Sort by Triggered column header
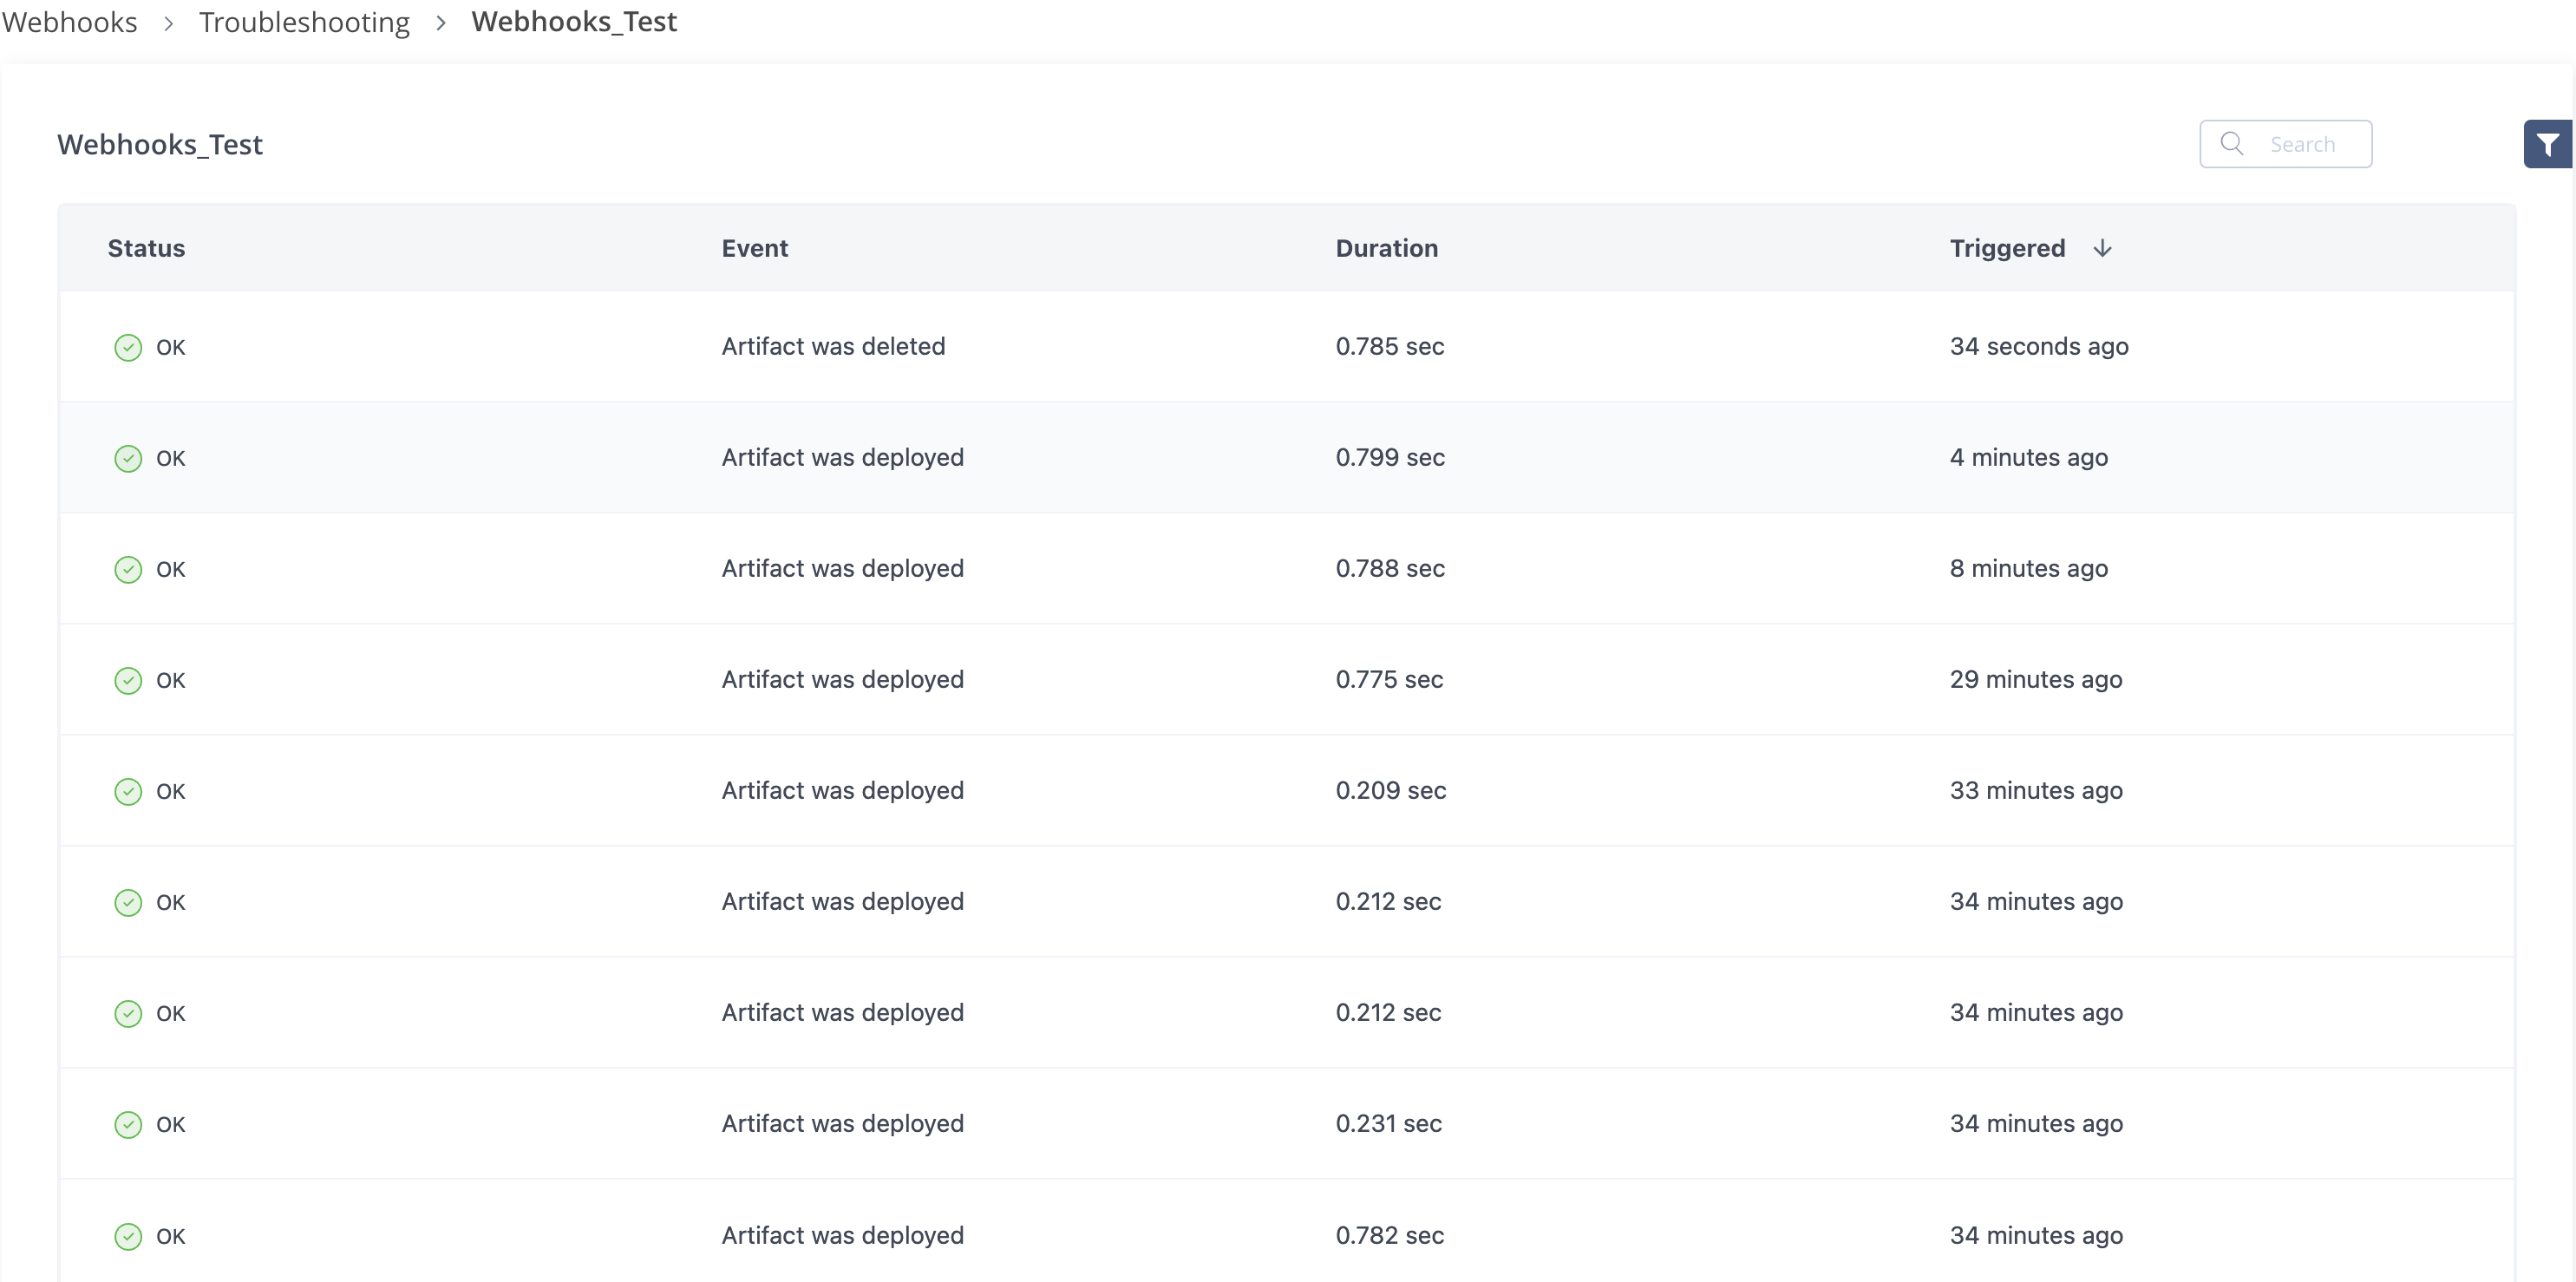Screen dimensions: 2576x1282 pos(2006,248)
